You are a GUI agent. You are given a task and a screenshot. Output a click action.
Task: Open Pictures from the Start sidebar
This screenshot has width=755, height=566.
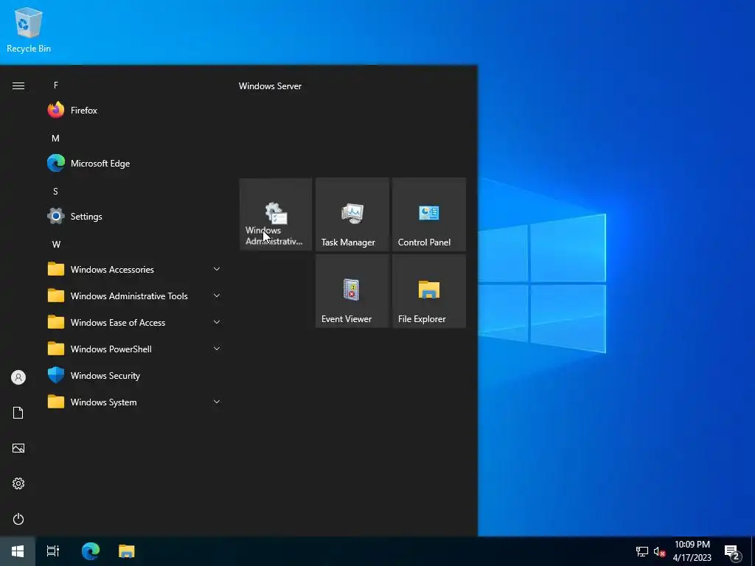(18, 448)
